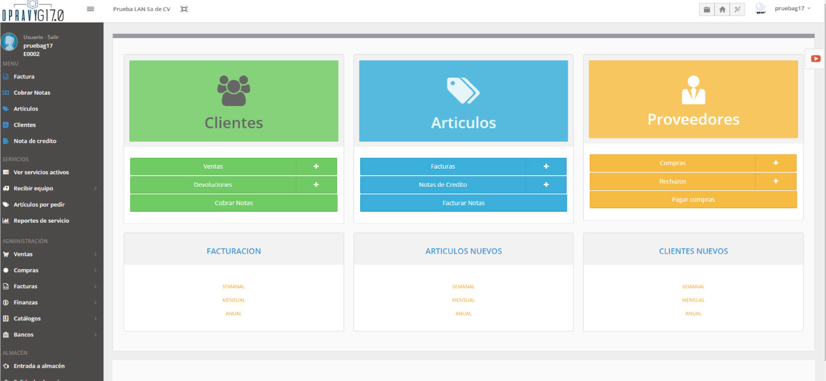The width and height of the screenshot is (826, 381).
Task: Open the SEMANAL link under Facturacion
Action: tap(233, 286)
